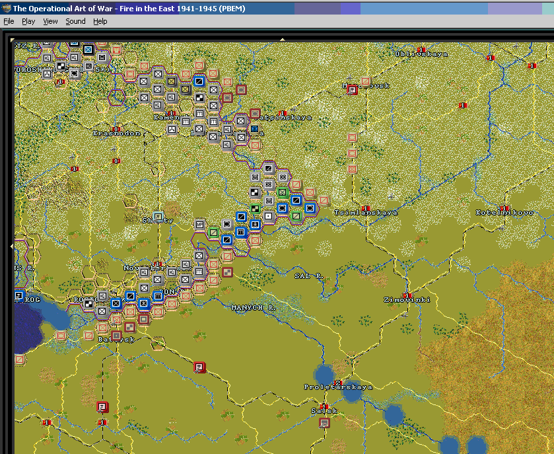
Task: Click the Bataysk town label
Action: [x=116, y=340]
